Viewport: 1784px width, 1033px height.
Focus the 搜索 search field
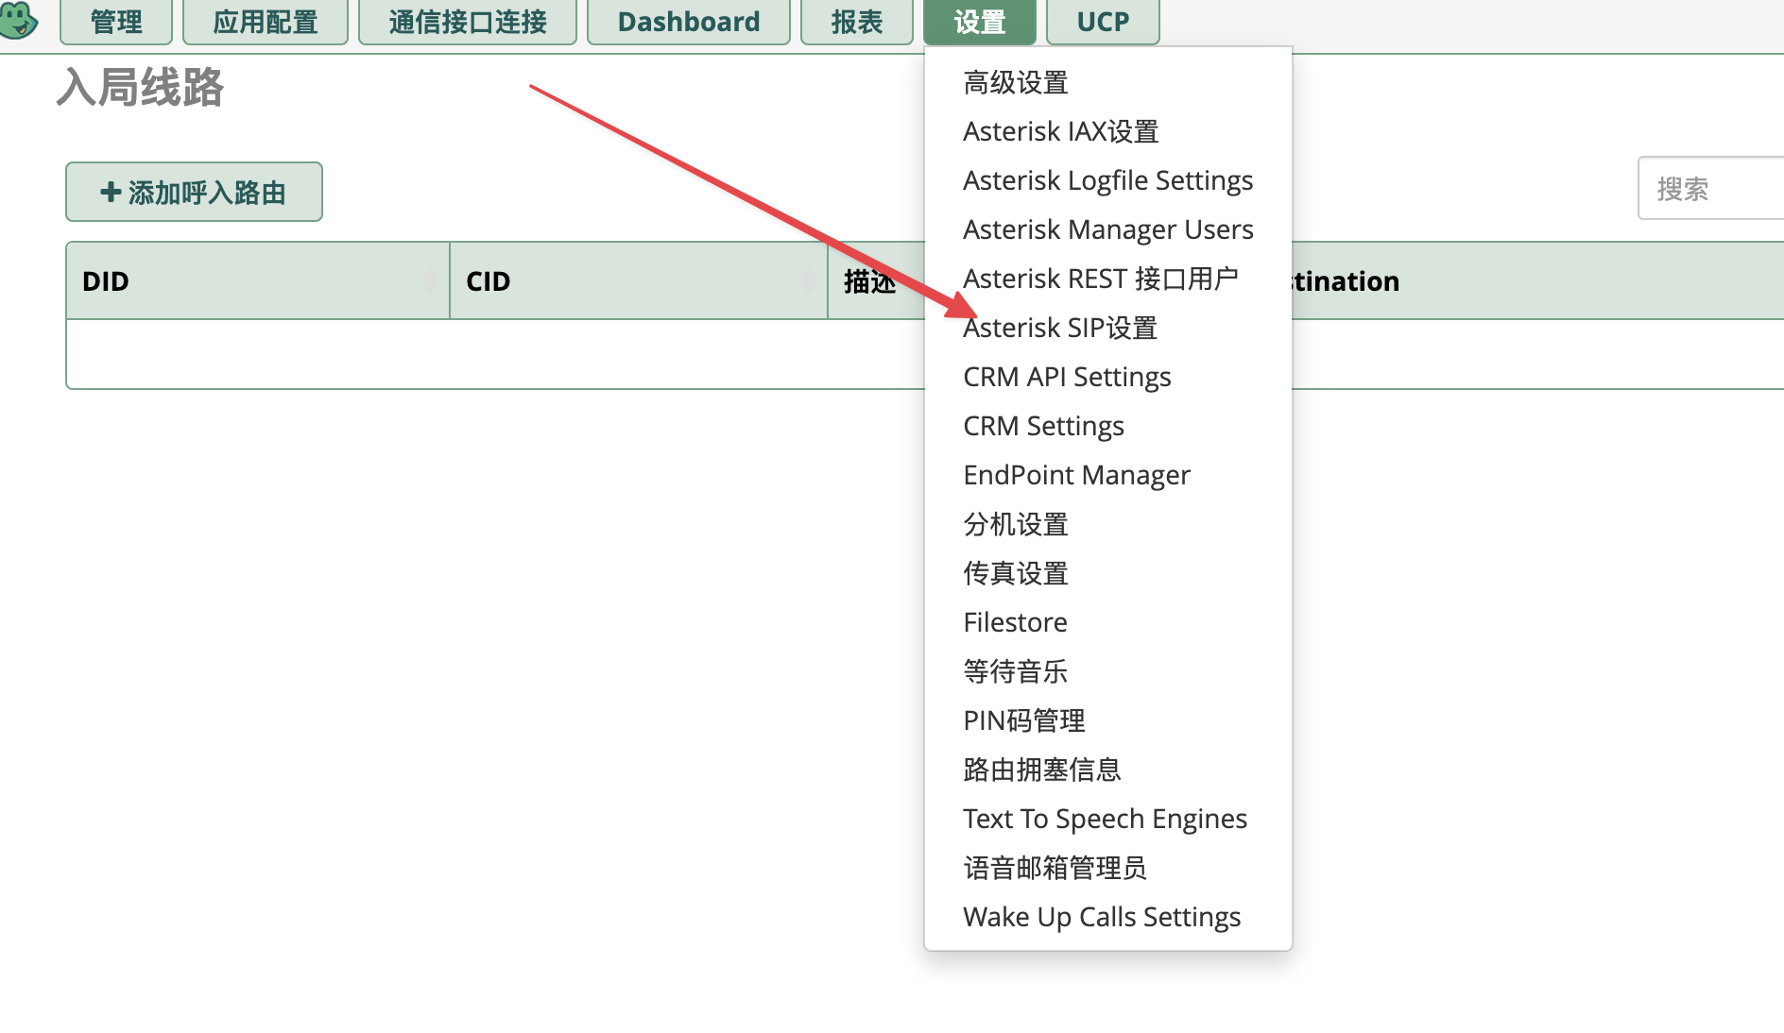click(x=1710, y=189)
